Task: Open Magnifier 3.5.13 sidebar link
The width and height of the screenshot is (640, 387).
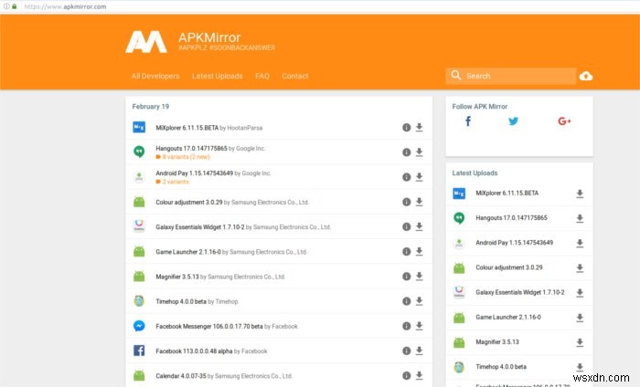Action: click(497, 342)
